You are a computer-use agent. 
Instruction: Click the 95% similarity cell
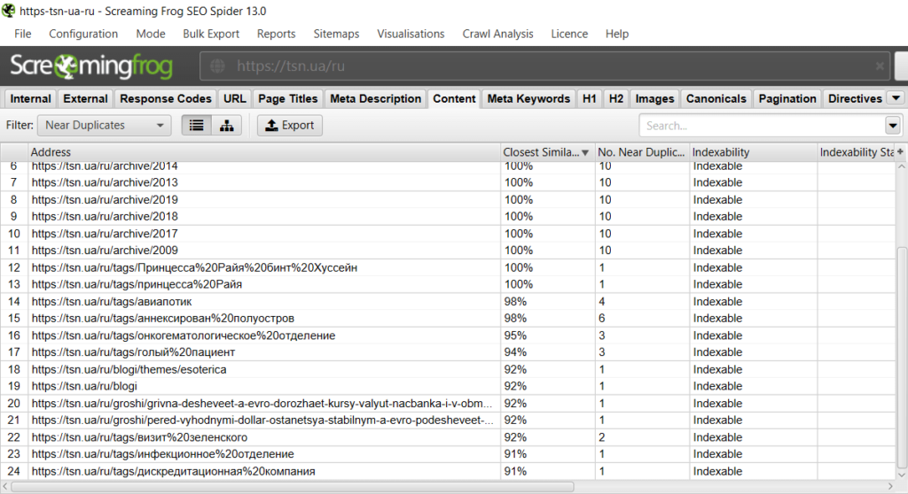tap(548, 336)
